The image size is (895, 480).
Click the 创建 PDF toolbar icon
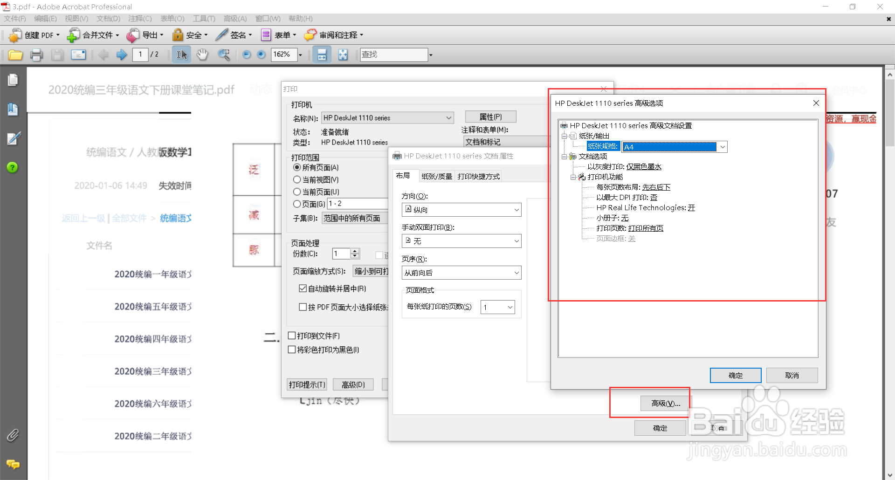coord(34,35)
